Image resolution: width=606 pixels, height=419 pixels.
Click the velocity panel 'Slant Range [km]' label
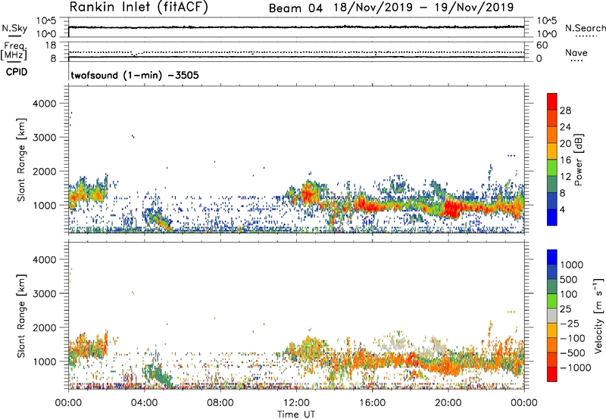pos(21,316)
